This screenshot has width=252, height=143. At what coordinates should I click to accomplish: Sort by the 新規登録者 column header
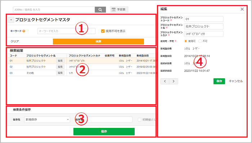coord(125,56)
